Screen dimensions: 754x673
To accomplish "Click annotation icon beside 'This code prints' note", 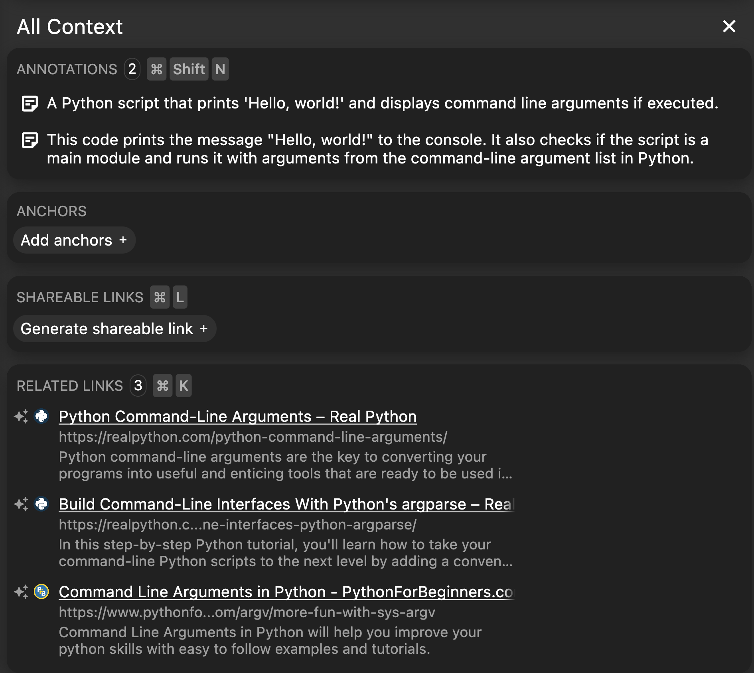I will pos(30,140).
